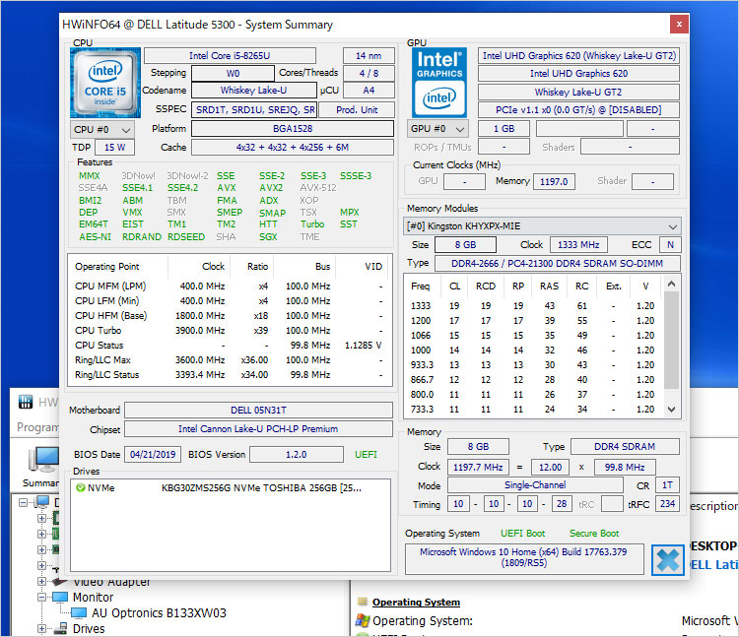Viewport: 739px width, 637px height.
Task: Click the green check icon beside NVMe drive
Action: point(80,487)
